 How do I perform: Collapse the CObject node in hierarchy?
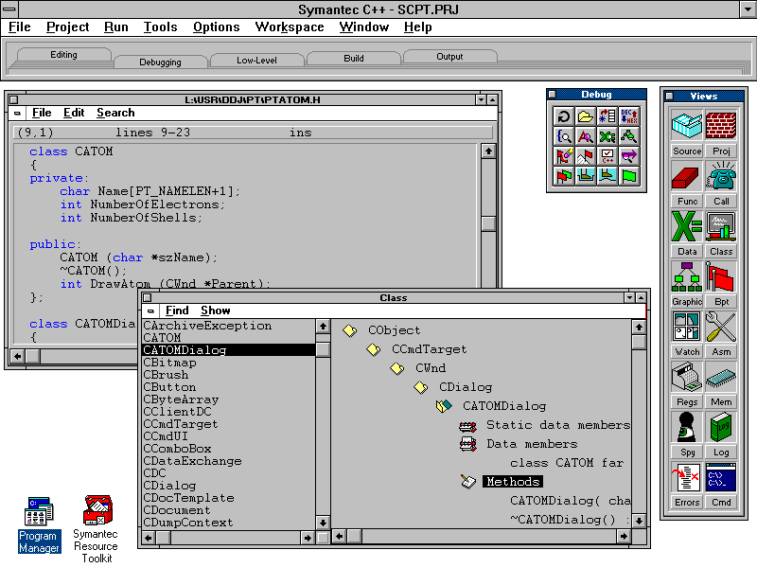tap(349, 330)
